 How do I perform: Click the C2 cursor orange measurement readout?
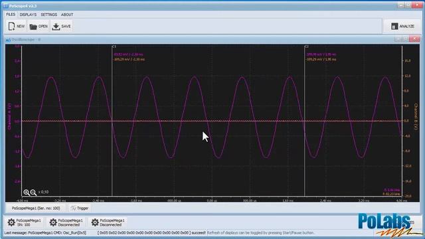(321, 59)
